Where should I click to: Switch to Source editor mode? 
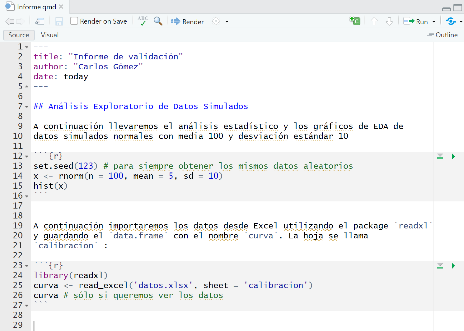pos(19,35)
